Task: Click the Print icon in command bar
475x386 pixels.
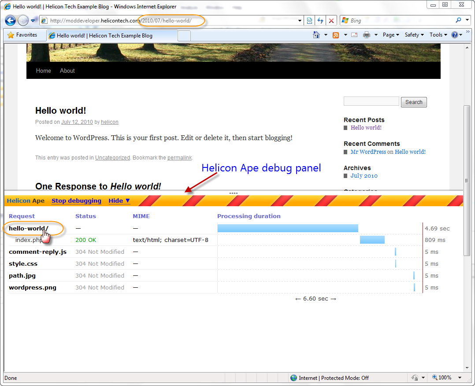Action: pos(366,35)
